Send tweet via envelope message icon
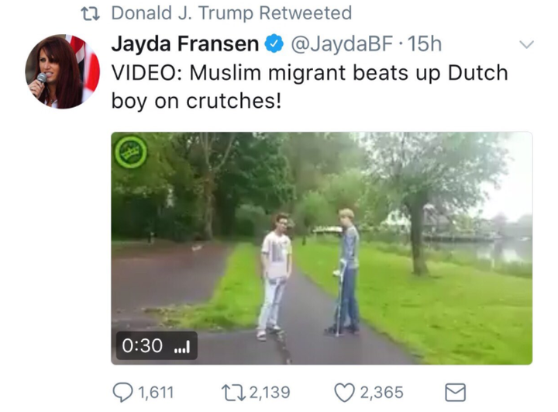The height and width of the screenshot is (412, 558). pyautogui.click(x=456, y=393)
